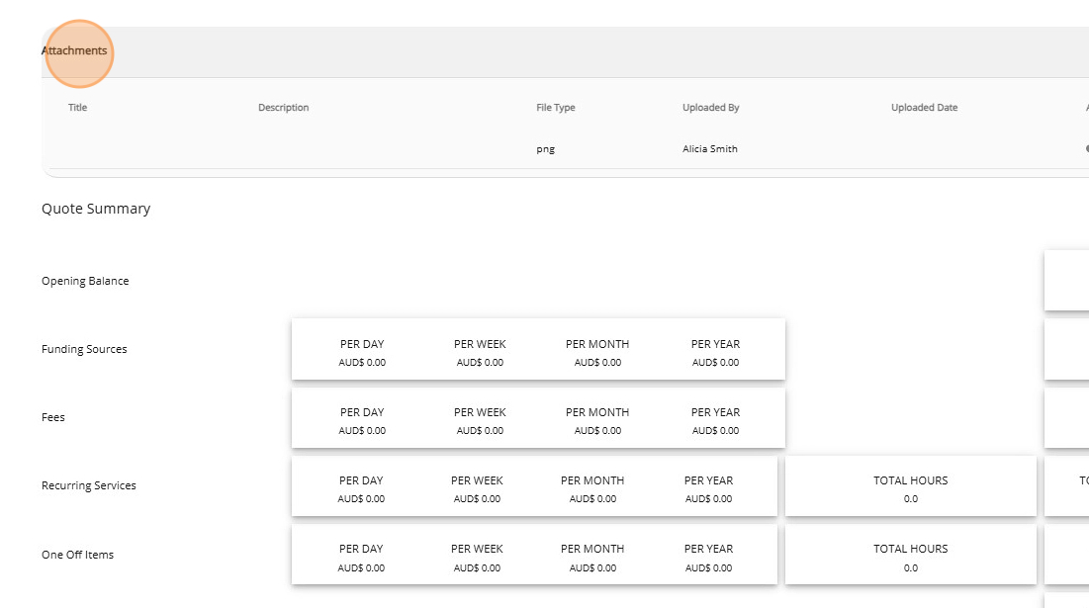The height and width of the screenshot is (608, 1089).
Task: Select the png attachment file type cell
Action: point(545,149)
